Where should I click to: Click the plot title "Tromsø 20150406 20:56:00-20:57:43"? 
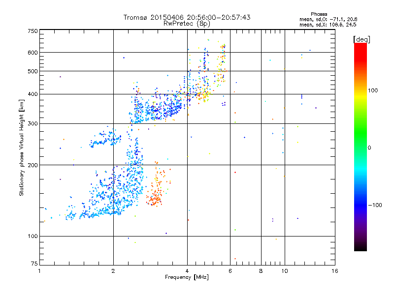point(187,17)
